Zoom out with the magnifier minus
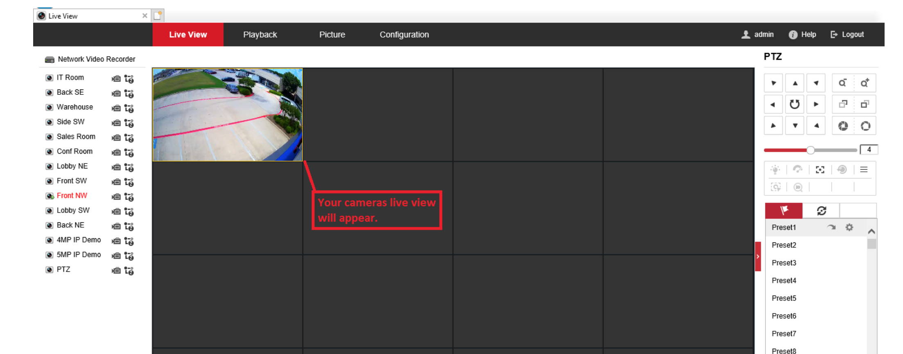 tap(842, 83)
